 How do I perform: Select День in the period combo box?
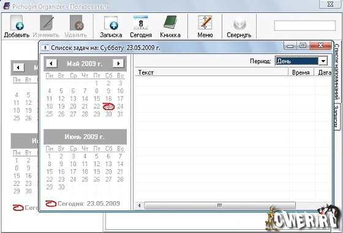297,61
